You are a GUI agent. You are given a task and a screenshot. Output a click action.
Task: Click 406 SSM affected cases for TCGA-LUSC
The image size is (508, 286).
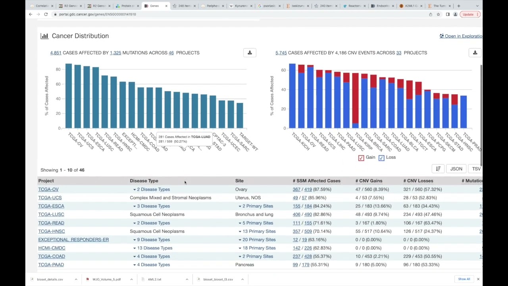point(296,214)
